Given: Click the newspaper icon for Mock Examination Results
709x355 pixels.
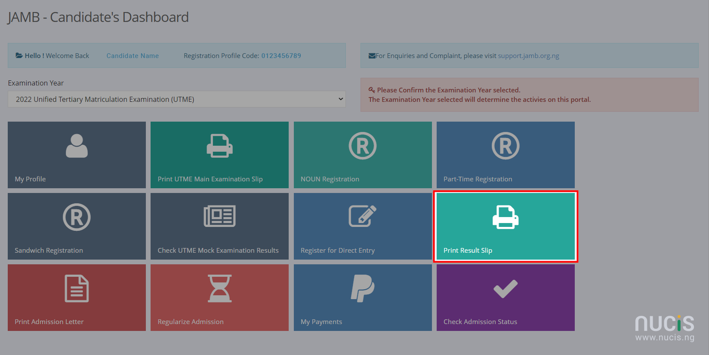Looking at the screenshot, I should (219, 216).
